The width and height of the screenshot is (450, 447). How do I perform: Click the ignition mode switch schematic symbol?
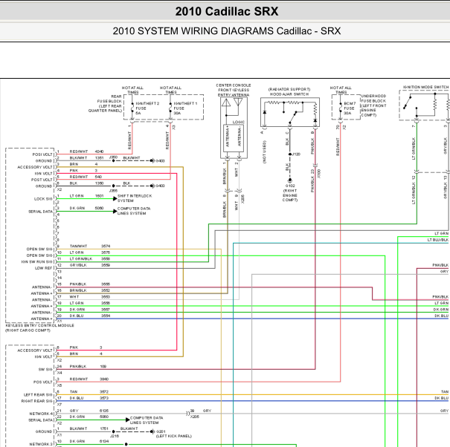[425, 105]
